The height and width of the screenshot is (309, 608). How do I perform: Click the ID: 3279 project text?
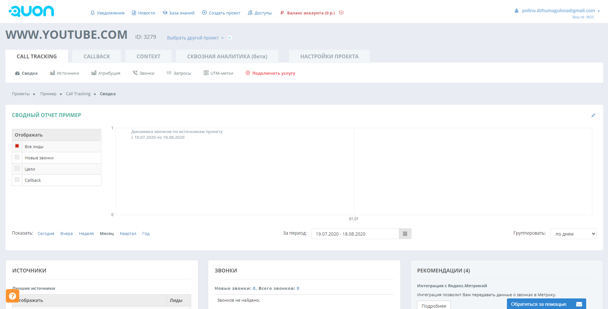[x=146, y=37]
